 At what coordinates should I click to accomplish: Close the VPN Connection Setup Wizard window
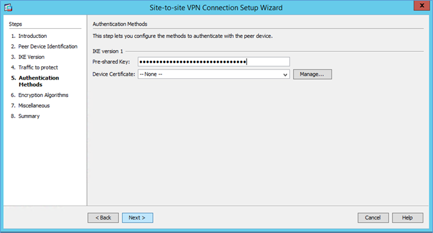tap(421, 6)
